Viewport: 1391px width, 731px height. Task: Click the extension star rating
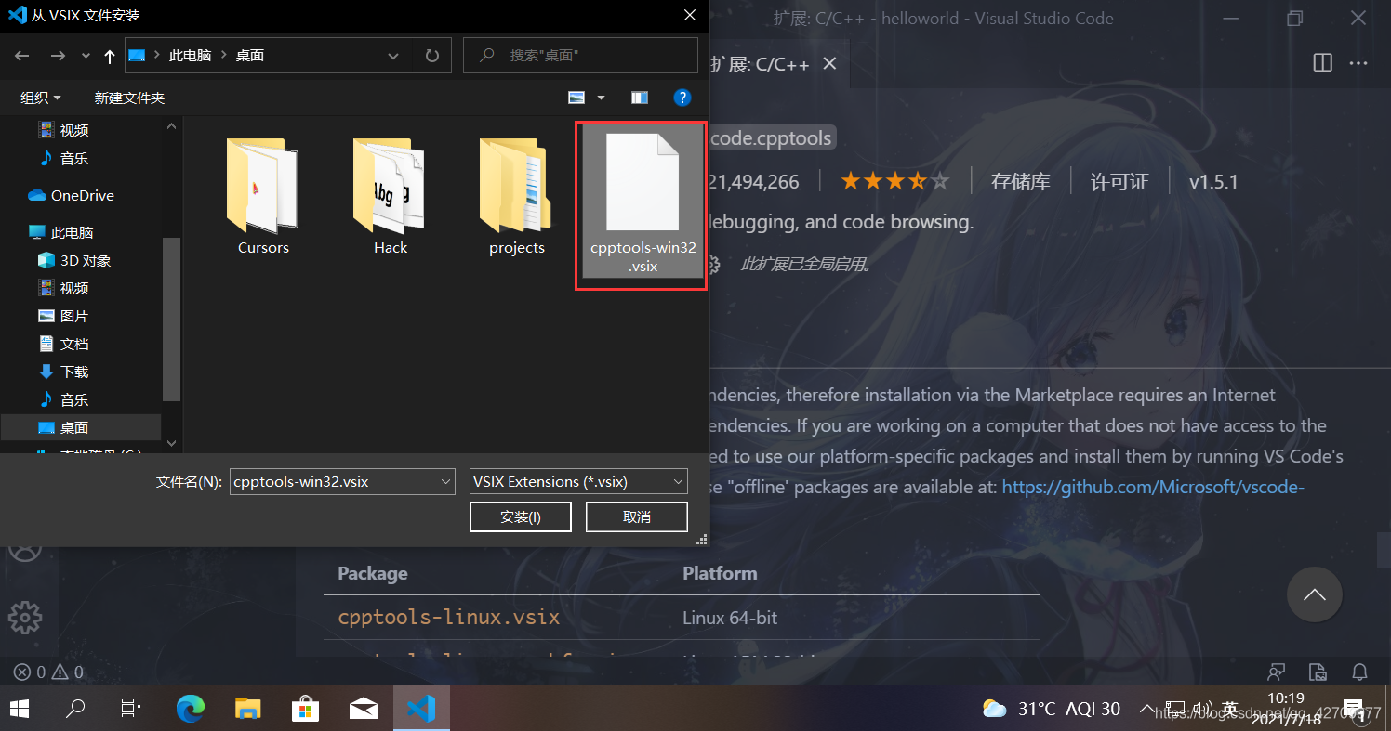(x=894, y=181)
